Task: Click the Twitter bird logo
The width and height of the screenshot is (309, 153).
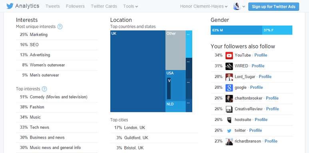Action: [x=10, y=6]
